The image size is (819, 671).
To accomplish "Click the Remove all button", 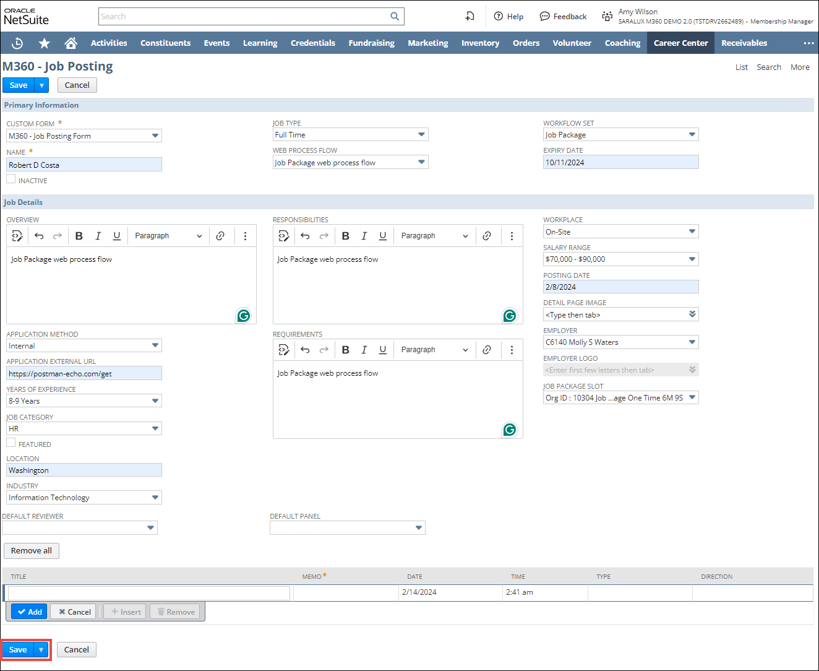I will (32, 551).
